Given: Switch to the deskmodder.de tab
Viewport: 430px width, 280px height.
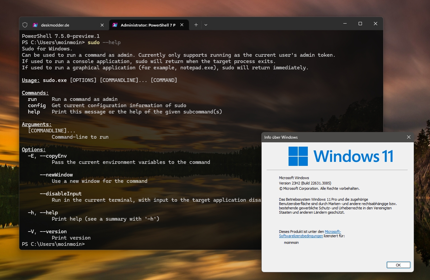Looking at the screenshot, I should (x=69, y=25).
